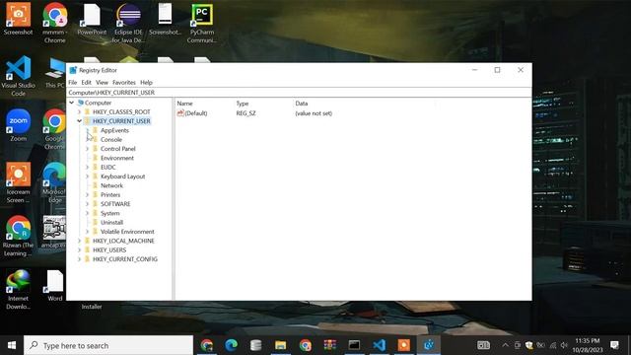Image resolution: width=631 pixels, height=355 pixels.
Task: Select the (Default) registry value icon
Action: 180,113
